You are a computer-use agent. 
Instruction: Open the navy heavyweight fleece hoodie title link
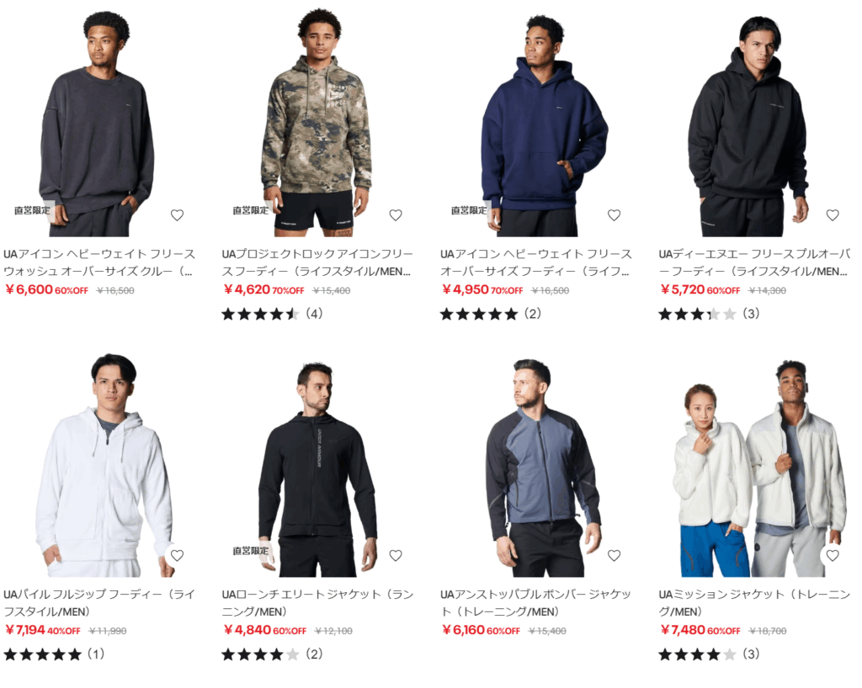pos(536,262)
